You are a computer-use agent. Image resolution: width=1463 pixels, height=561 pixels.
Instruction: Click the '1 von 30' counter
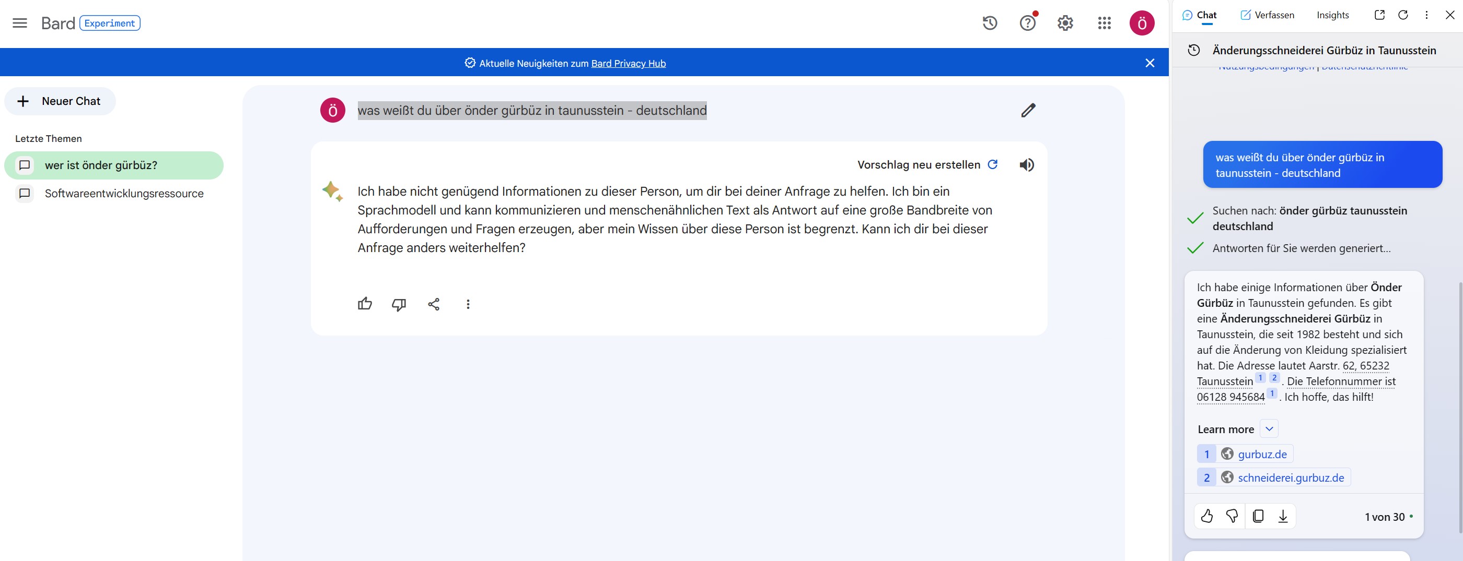pos(1384,517)
